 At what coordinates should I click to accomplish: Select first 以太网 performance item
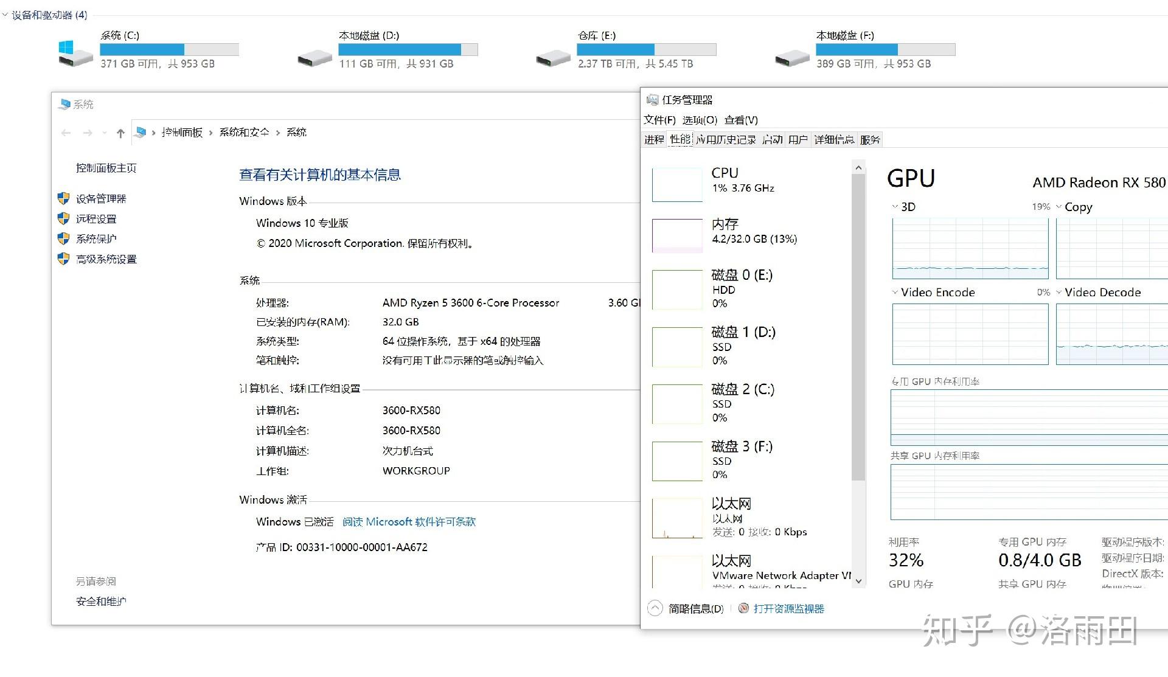click(x=749, y=518)
